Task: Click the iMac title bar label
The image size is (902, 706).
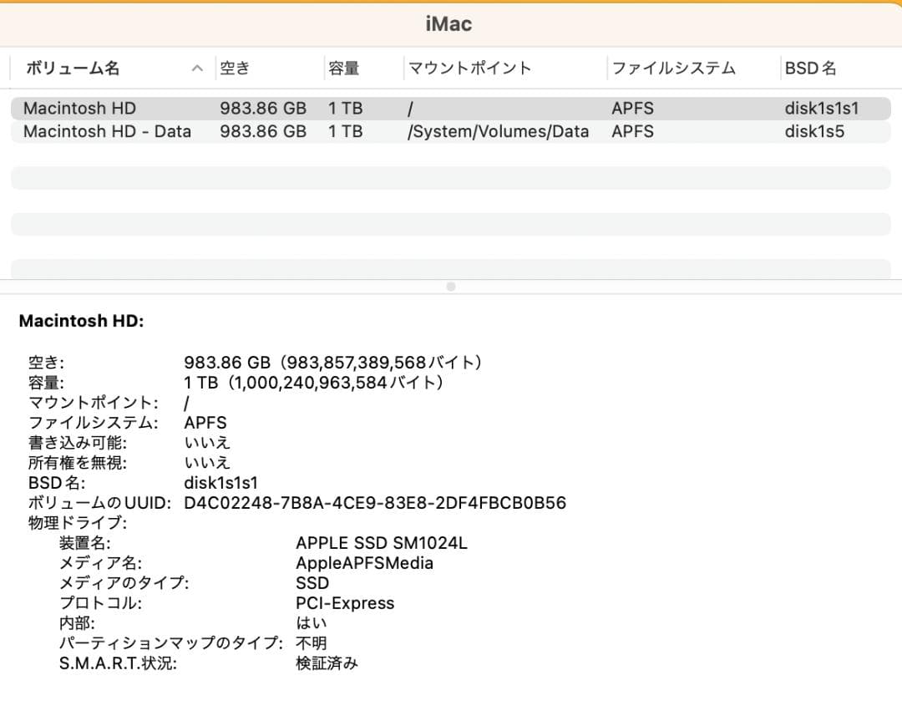Action: pos(450,23)
